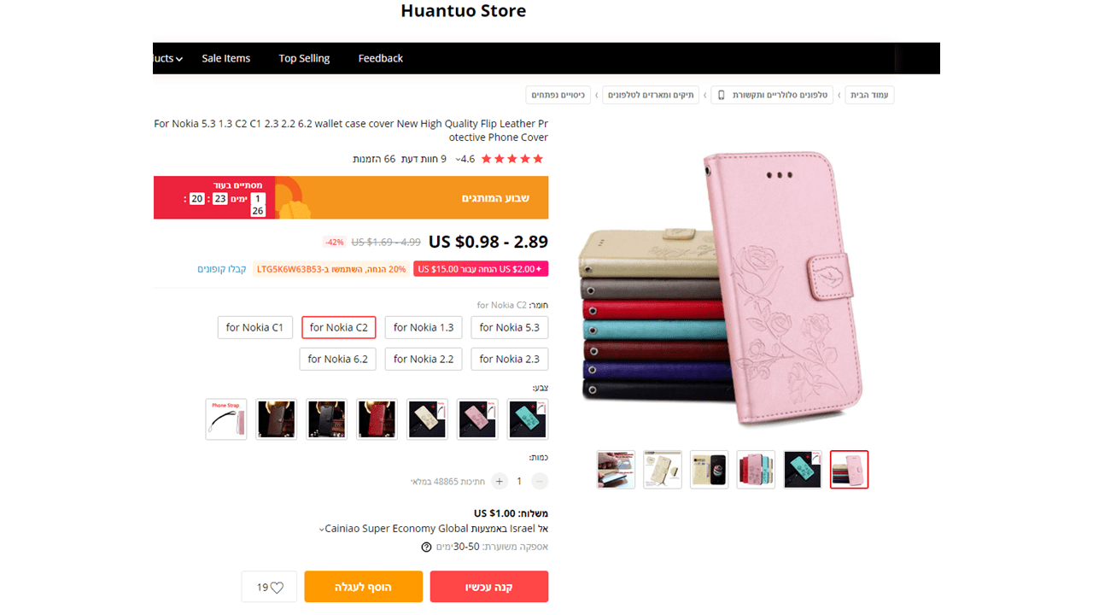This screenshot has height=615, width=1093.
Task: Click the delivery estimate help question icon
Action: click(426, 547)
